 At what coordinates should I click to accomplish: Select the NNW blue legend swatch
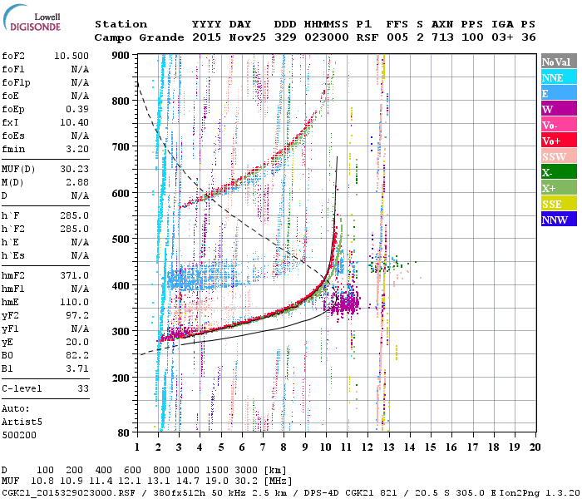(x=559, y=220)
